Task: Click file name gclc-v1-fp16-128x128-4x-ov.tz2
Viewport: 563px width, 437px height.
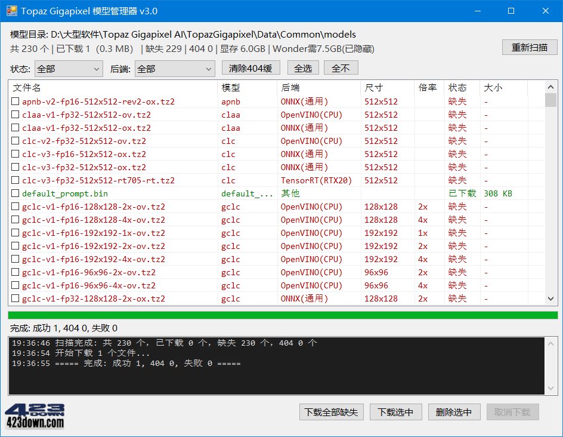Action: tap(94, 220)
